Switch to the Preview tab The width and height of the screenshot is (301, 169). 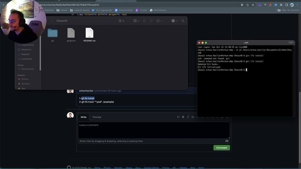(x=97, y=117)
